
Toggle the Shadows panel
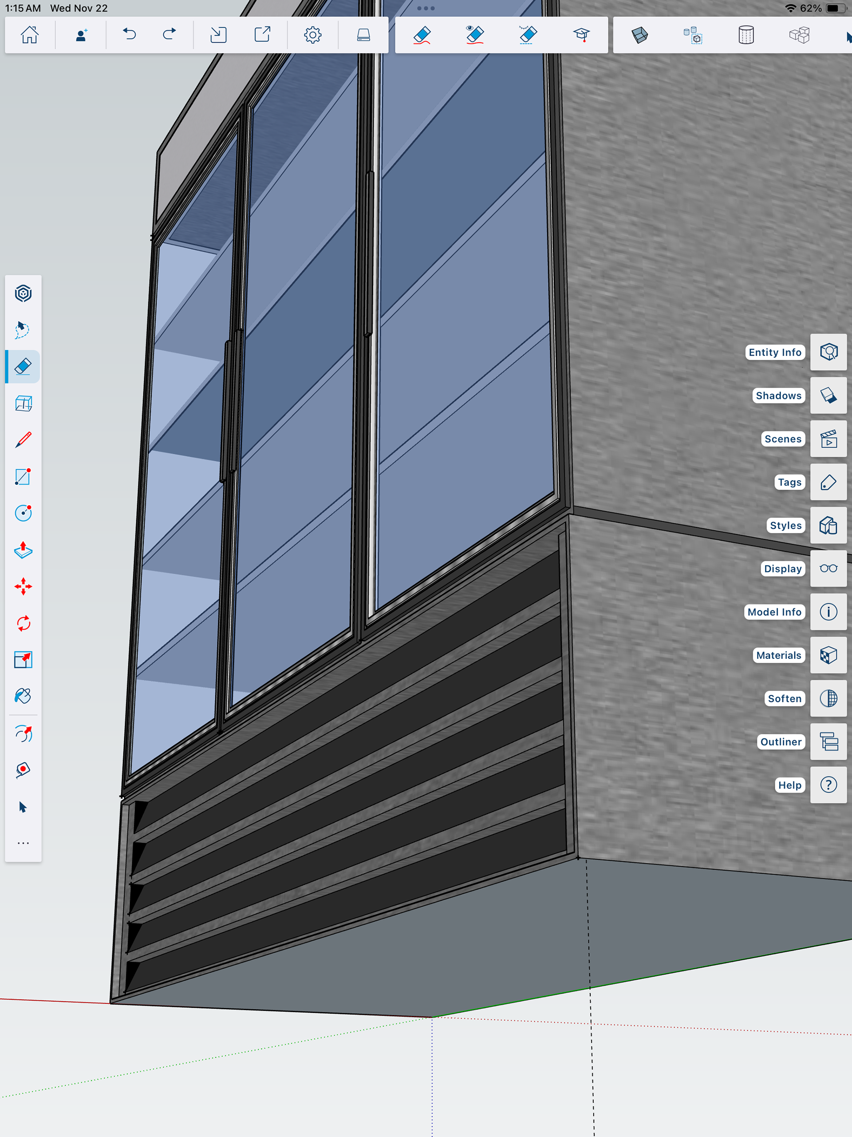tap(828, 396)
